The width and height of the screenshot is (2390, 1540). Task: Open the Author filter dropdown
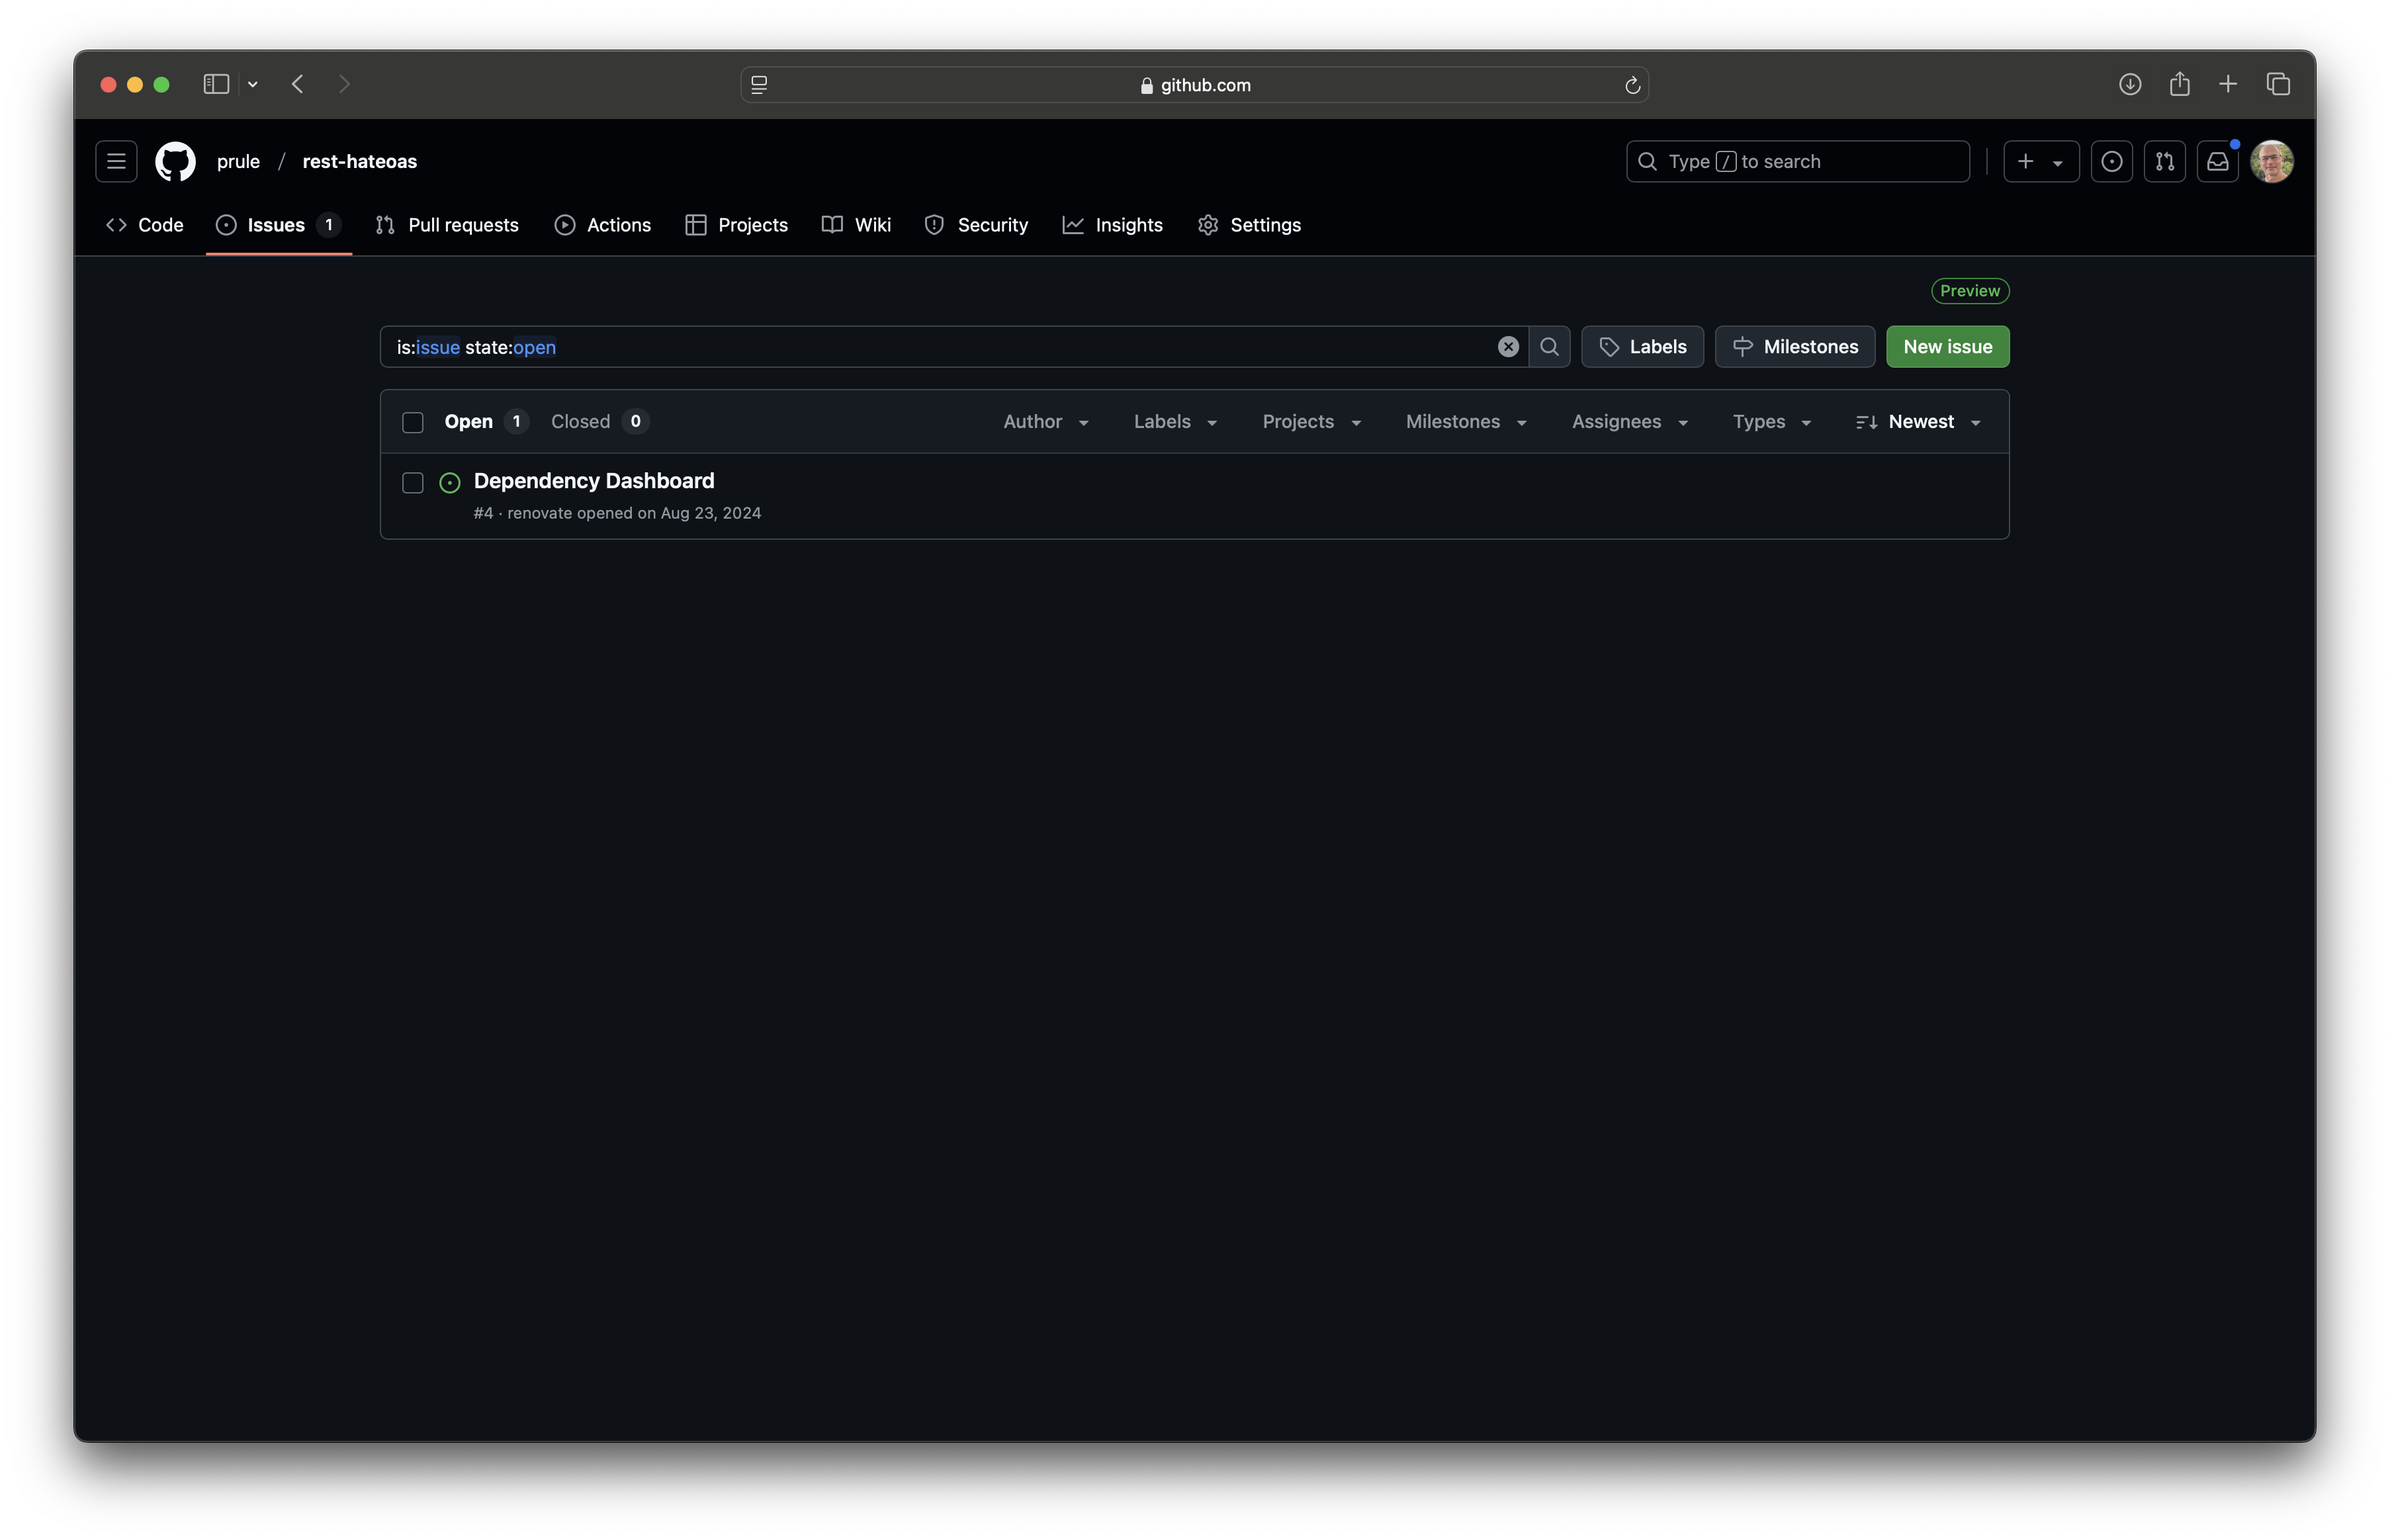pos(1045,421)
